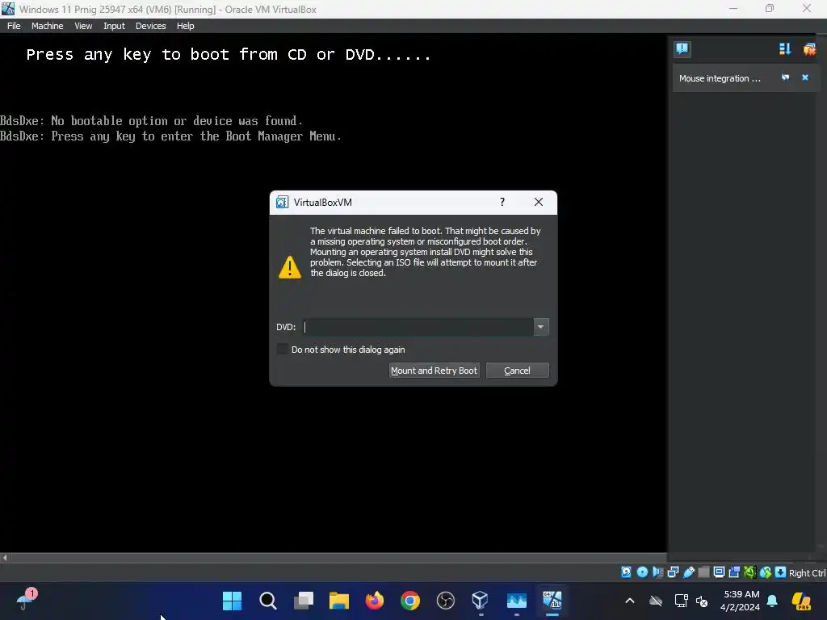Viewport: 827px width, 620px height.
Task: Open the File menu
Action: coord(14,26)
